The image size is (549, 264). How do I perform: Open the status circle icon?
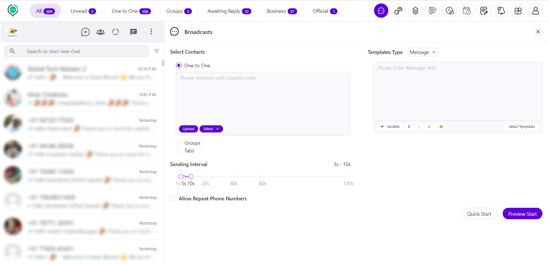pyautogui.click(x=116, y=32)
